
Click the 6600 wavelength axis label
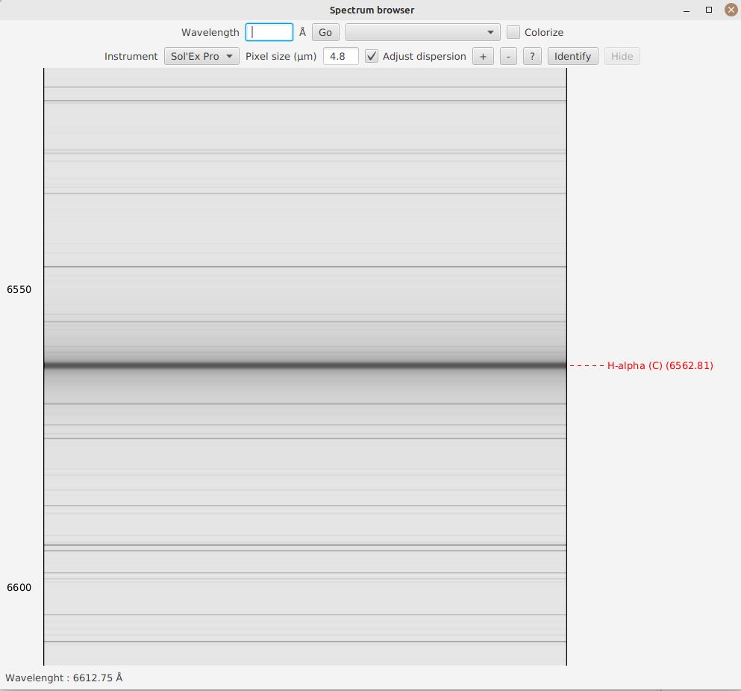pyautogui.click(x=19, y=587)
